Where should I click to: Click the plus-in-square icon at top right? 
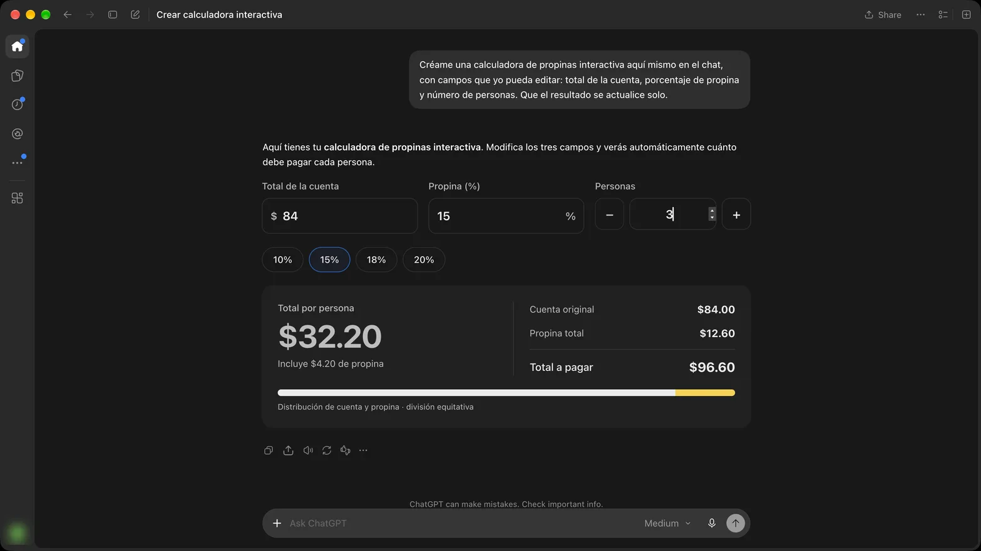966,14
